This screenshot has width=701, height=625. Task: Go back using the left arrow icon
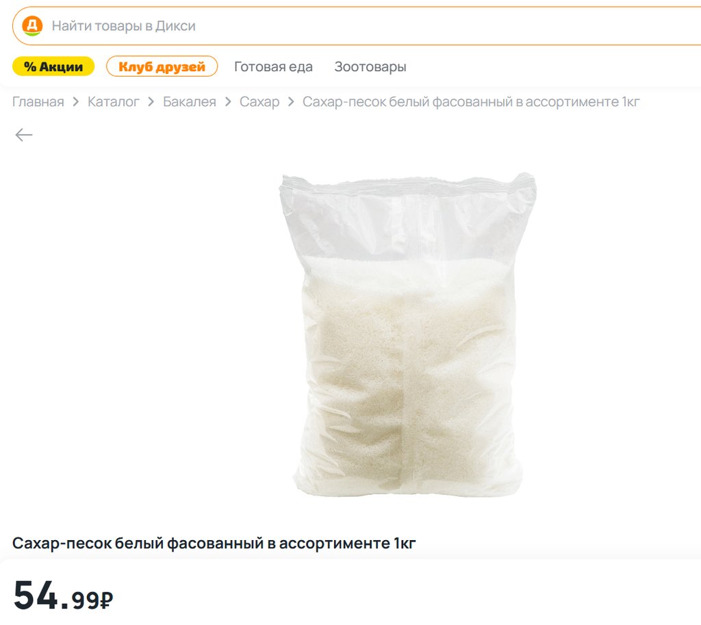point(24,135)
